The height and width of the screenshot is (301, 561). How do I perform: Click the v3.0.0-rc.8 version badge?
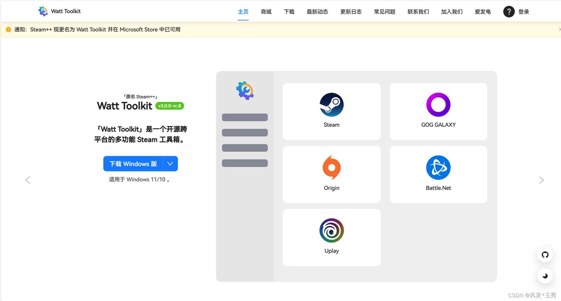pos(170,106)
